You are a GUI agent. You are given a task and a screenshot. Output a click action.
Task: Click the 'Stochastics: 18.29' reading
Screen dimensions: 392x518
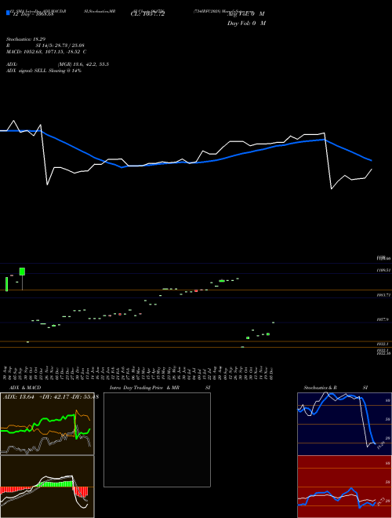pyautogui.click(x=26, y=39)
